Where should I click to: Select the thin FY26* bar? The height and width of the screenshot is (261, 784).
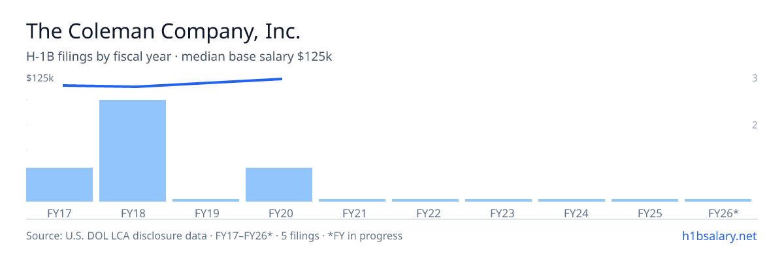718,200
